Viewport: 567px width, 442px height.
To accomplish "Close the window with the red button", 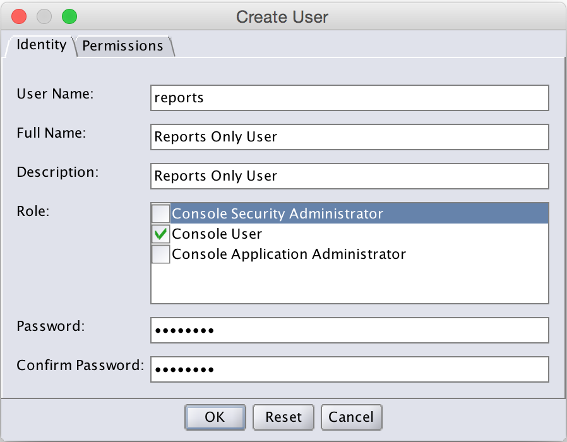I will tap(19, 16).
